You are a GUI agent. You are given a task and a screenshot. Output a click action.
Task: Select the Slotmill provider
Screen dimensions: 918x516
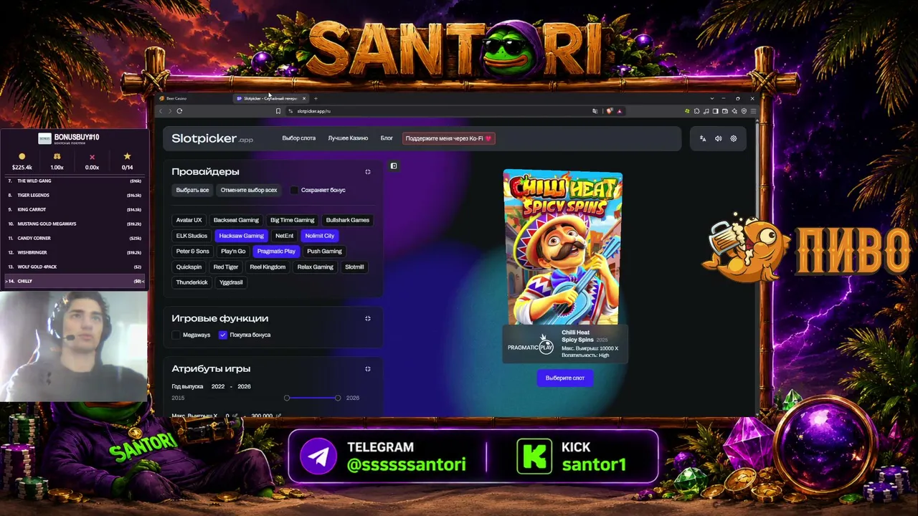[354, 267]
